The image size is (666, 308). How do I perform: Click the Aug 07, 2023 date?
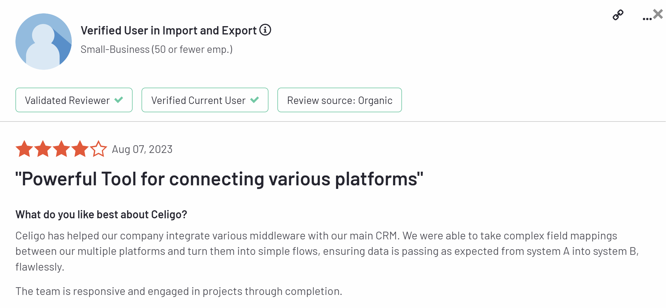[142, 149]
